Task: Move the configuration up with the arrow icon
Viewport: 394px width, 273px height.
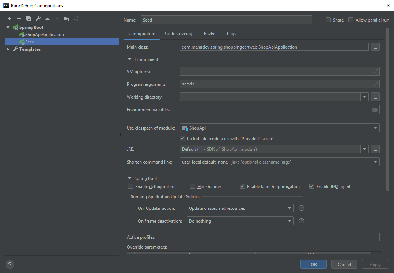Action: click(48, 19)
